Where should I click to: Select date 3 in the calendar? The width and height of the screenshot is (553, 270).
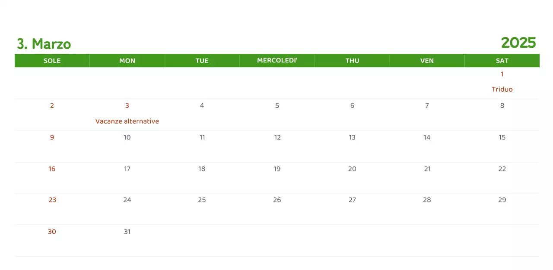pyautogui.click(x=127, y=106)
